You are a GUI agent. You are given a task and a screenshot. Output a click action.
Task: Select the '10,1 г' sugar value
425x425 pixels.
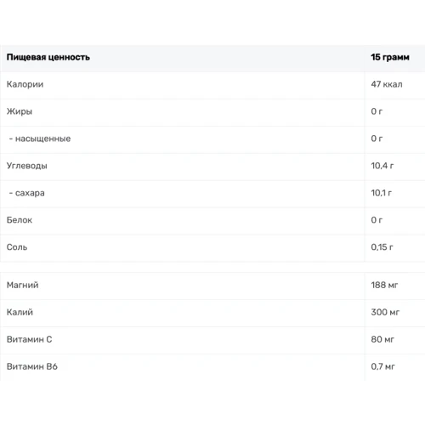tap(382, 193)
